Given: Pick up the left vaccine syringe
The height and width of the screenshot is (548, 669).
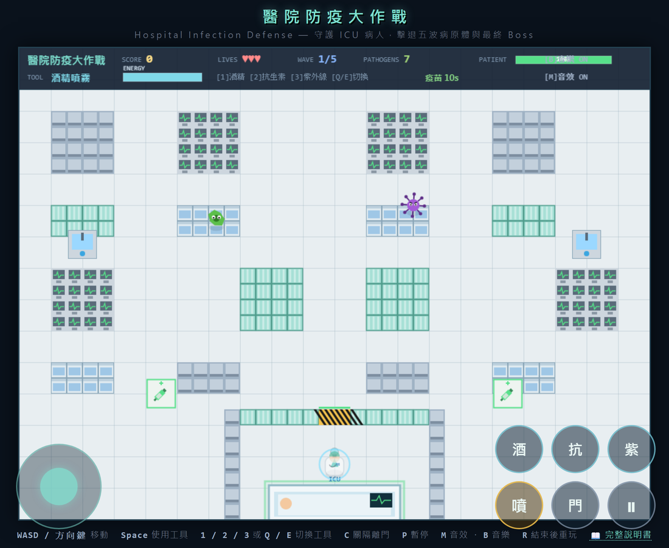Looking at the screenshot, I should point(161,394).
